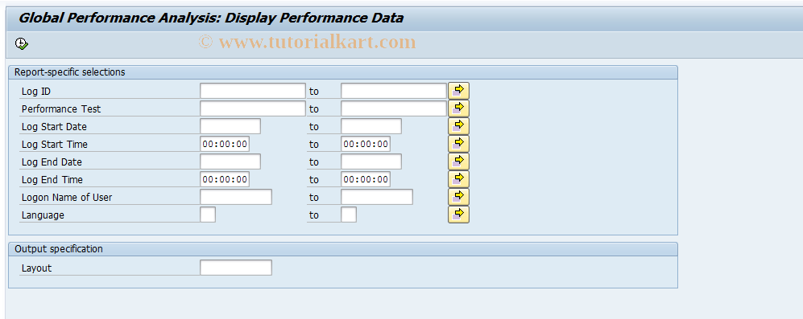This screenshot has height=319, width=803.
Task: Open multiple selection for Log Start Date
Action: 458,126
